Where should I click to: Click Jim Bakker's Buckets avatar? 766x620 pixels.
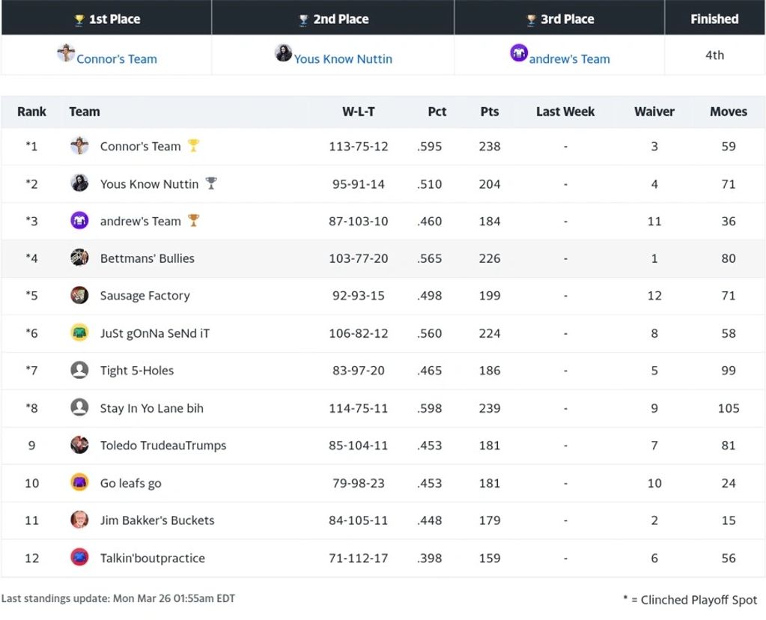point(79,520)
